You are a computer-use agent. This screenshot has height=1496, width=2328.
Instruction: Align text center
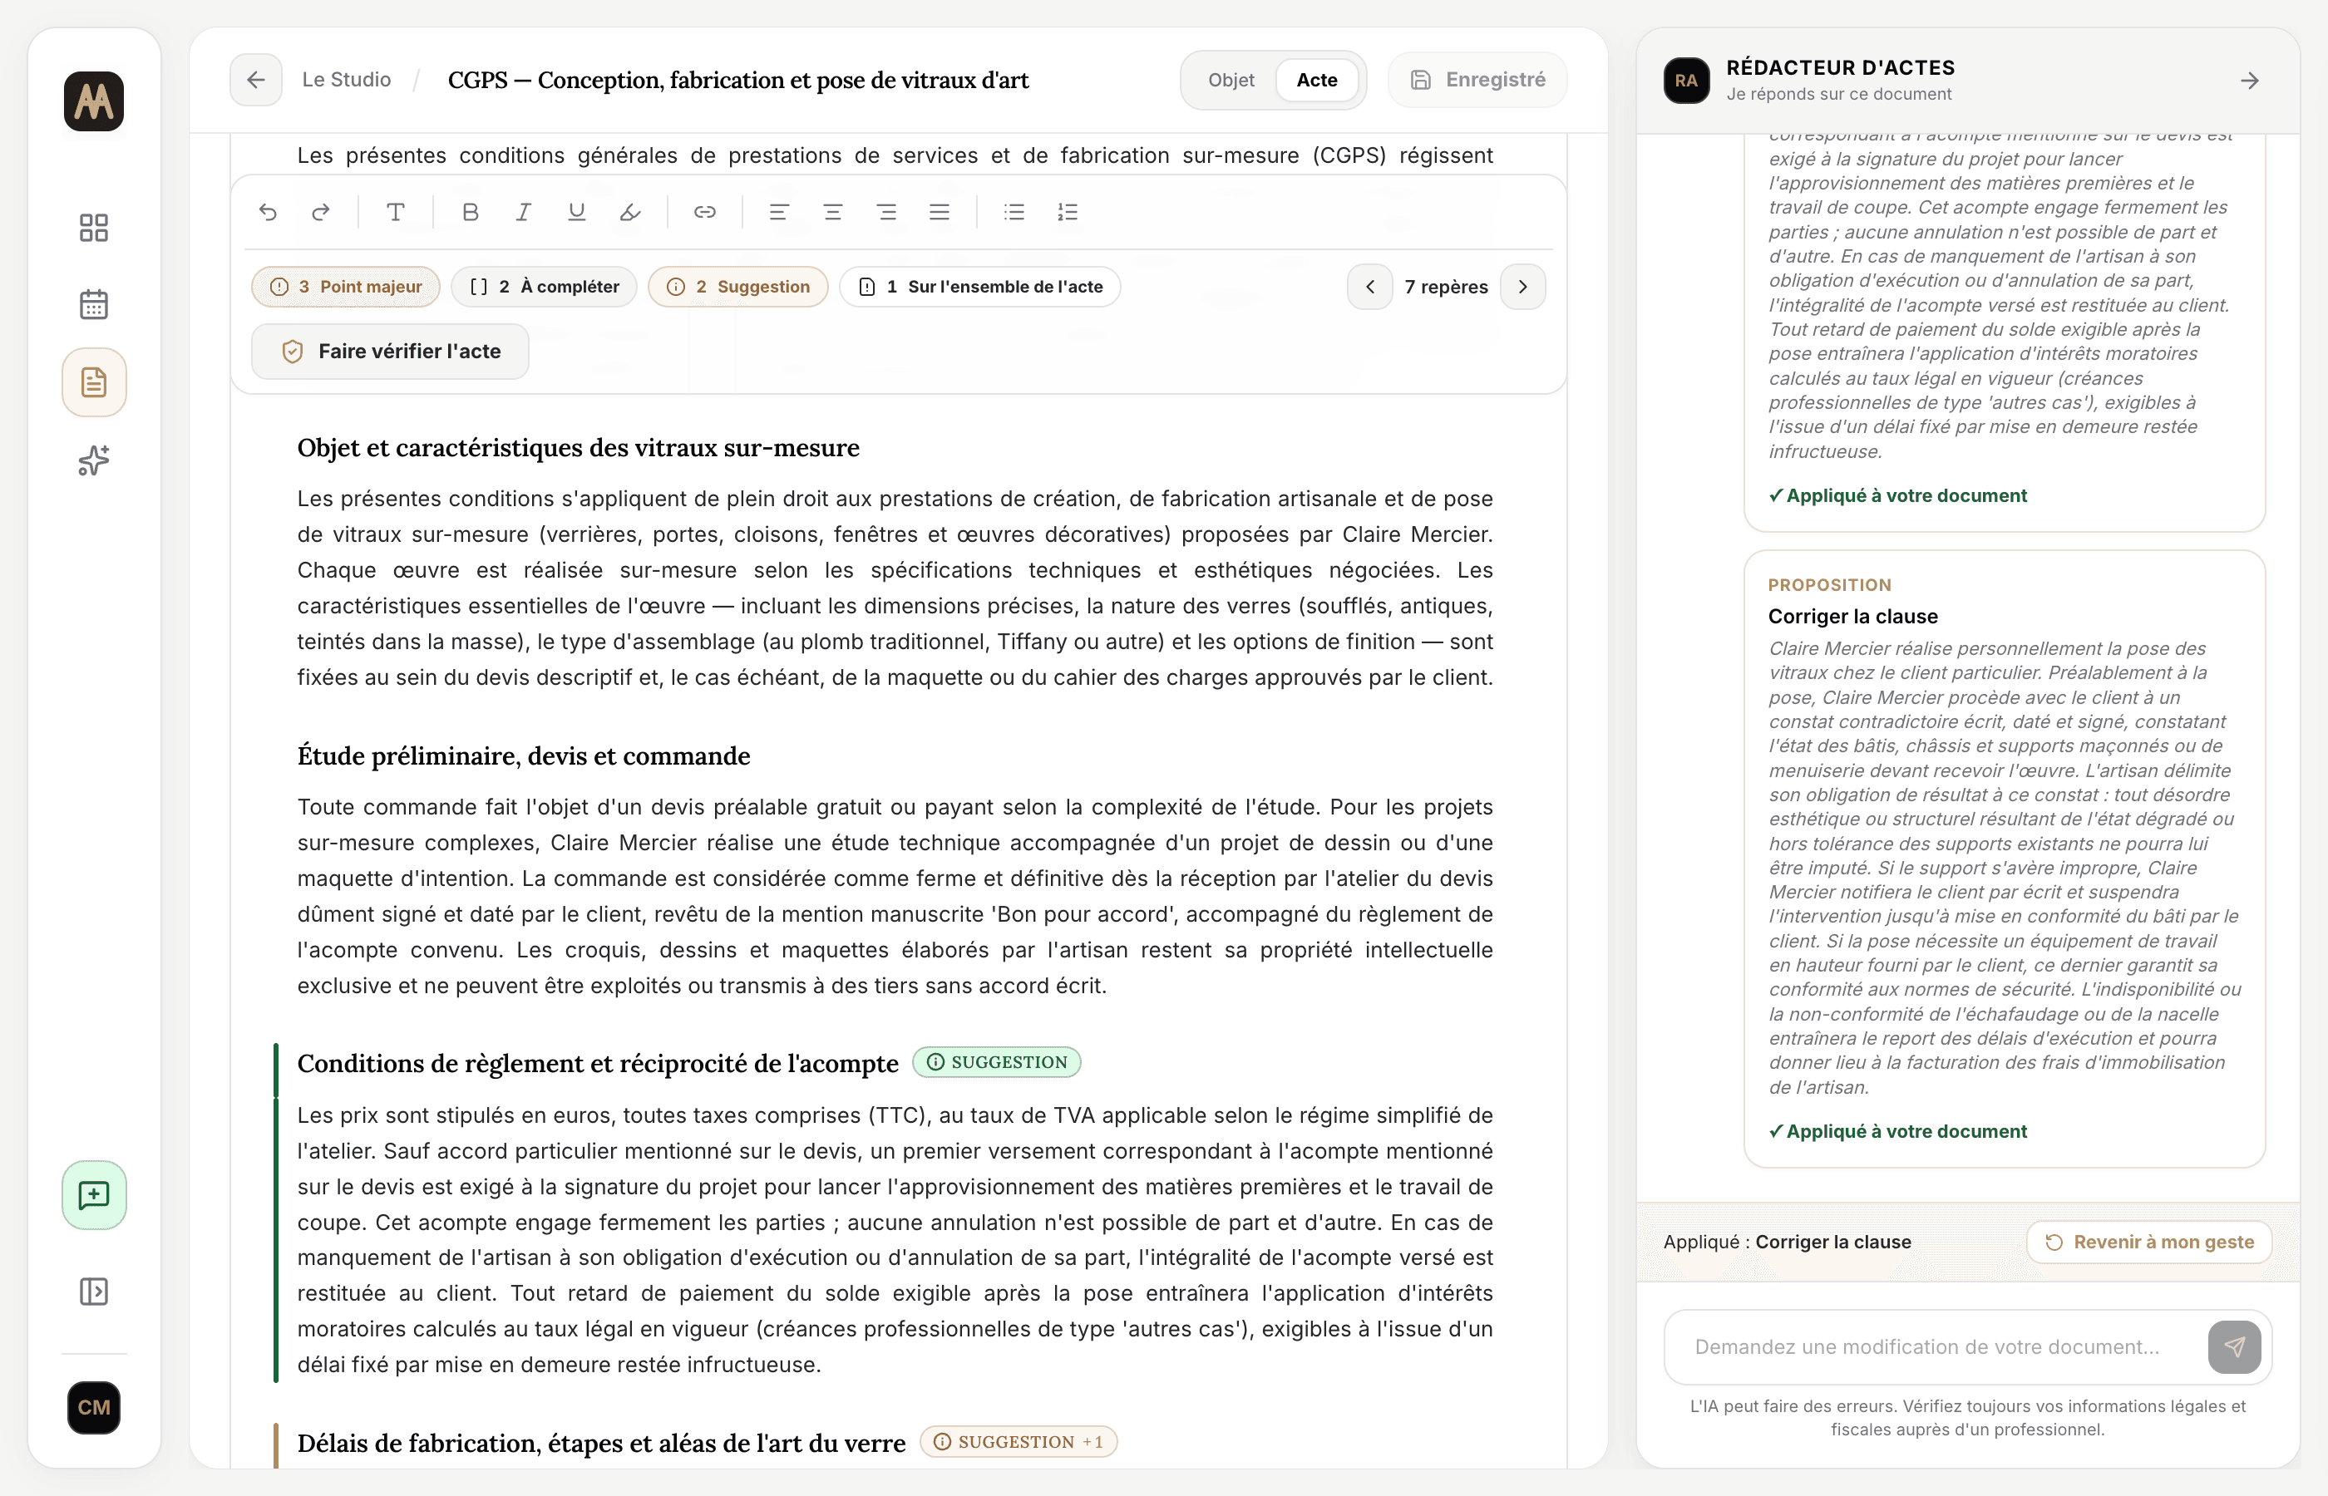click(833, 212)
